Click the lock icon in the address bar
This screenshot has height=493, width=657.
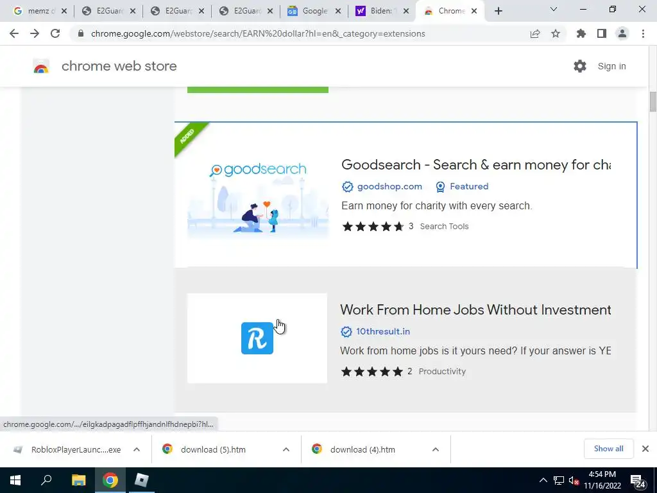(81, 33)
